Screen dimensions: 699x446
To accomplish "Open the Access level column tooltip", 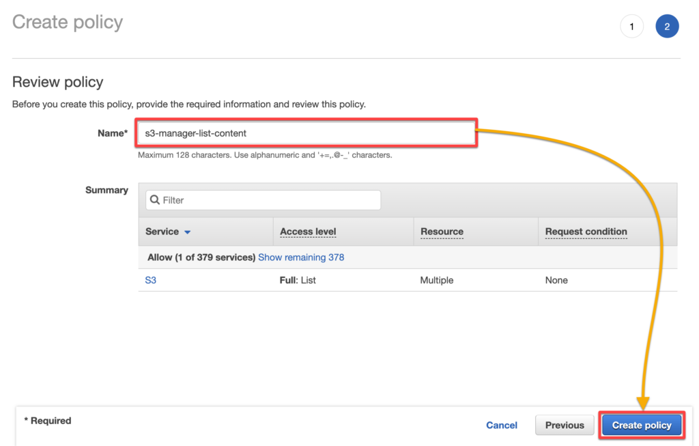I will pyautogui.click(x=307, y=232).
